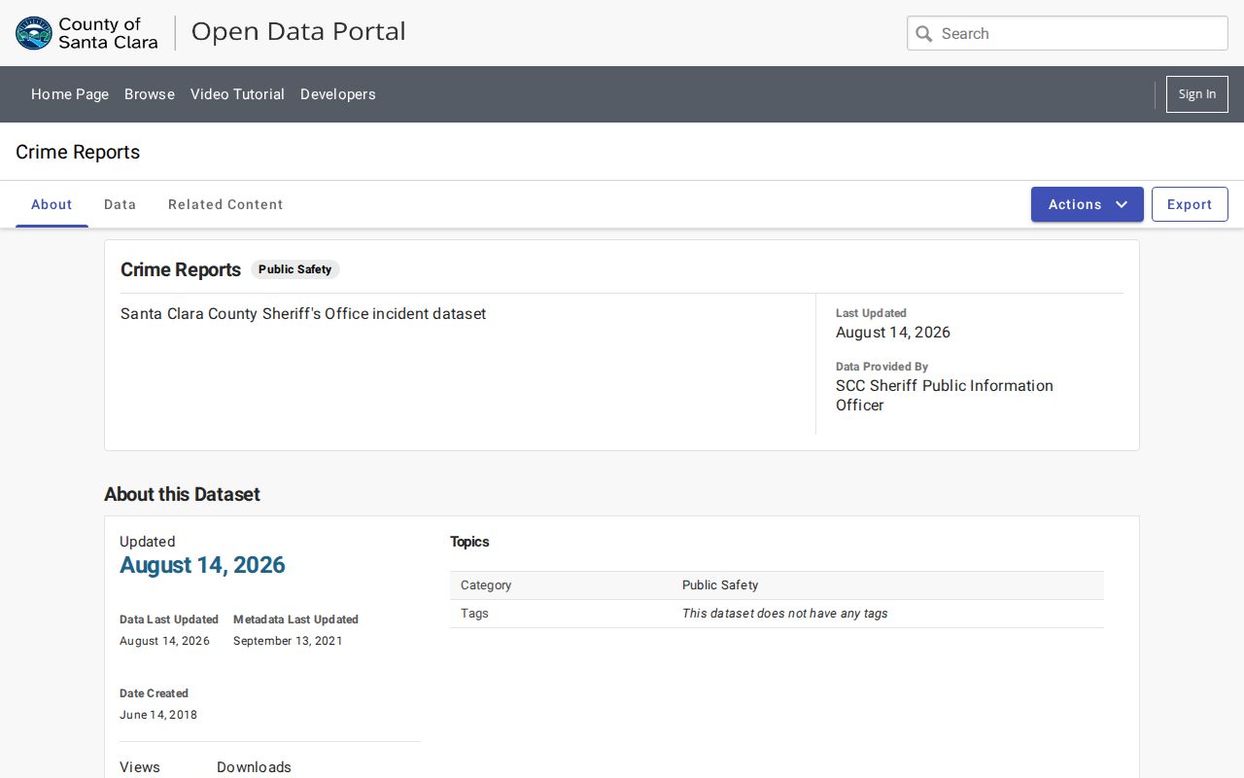1244x778 pixels.
Task: Switch to the Related Content tab
Action: pyautogui.click(x=225, y=204)
